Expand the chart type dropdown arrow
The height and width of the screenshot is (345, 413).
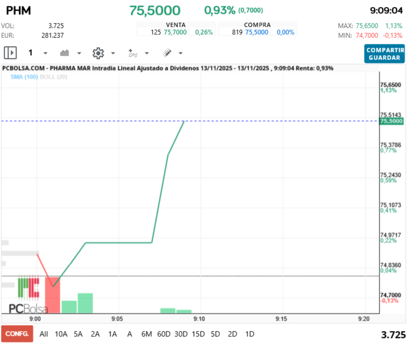pos(79,54)
